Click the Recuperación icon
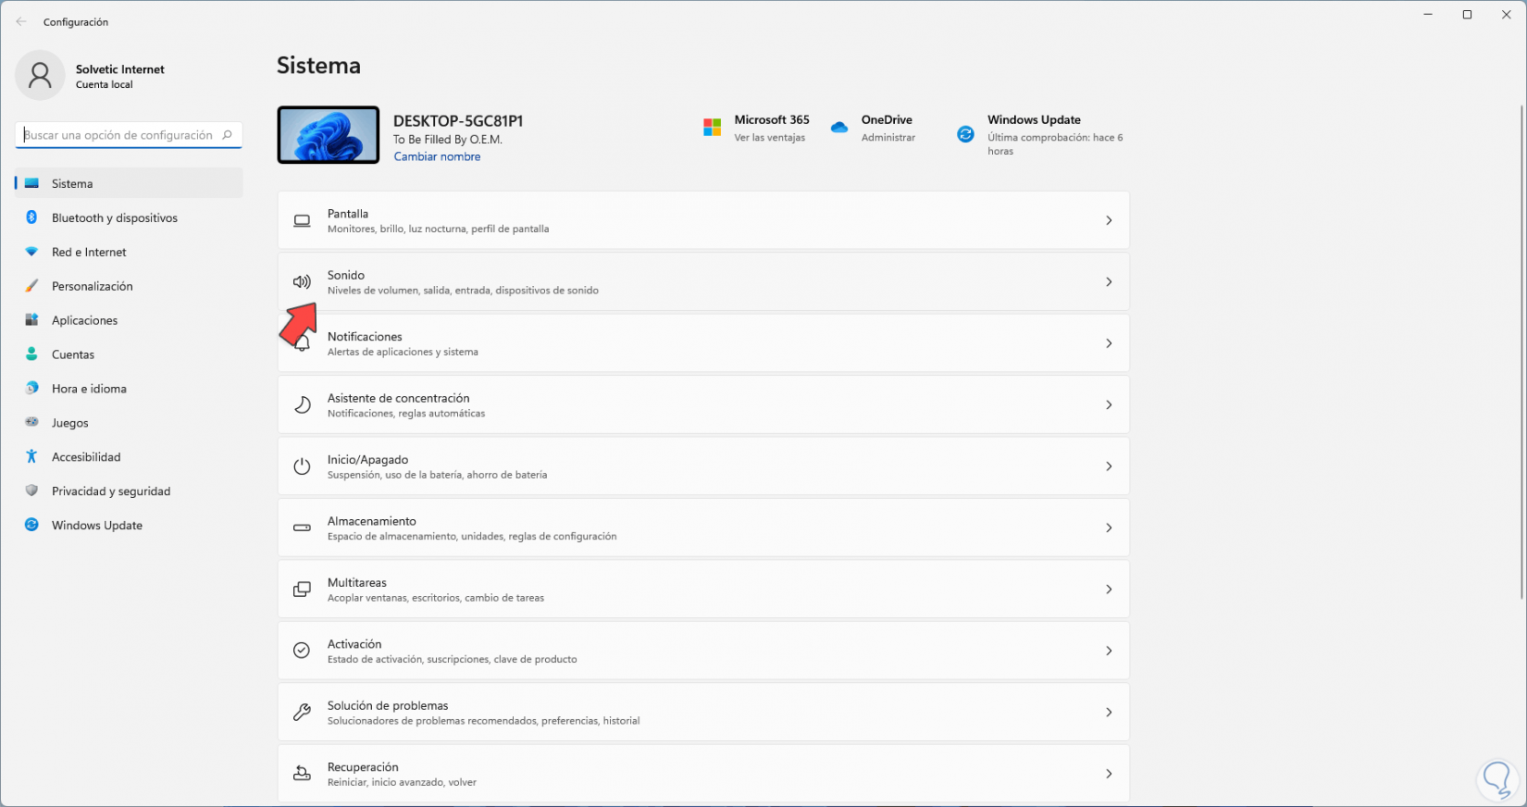Viewport: 1527px width, 807px height. tap(302, 774)
